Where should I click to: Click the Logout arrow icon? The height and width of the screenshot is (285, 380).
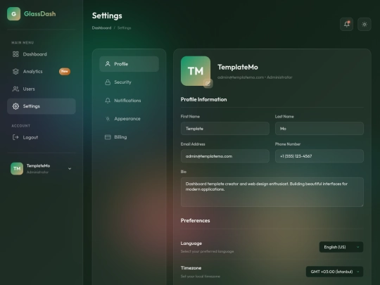coord(15,137)
